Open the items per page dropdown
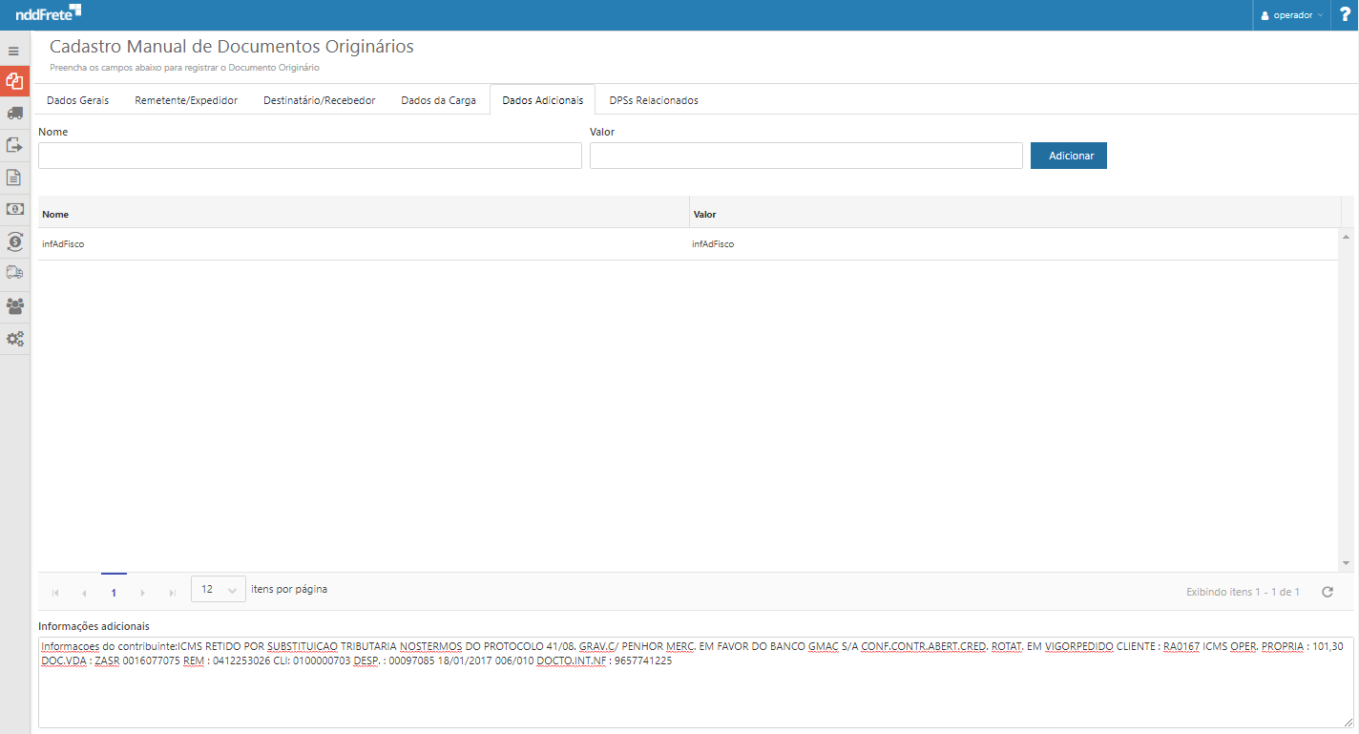1359x734 pixels. (x=219, y=590)
